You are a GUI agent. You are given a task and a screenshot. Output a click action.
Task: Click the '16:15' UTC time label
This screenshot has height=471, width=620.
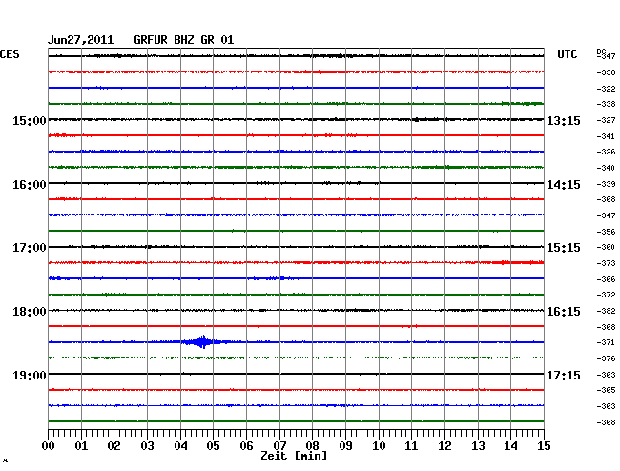click(564, 312)
